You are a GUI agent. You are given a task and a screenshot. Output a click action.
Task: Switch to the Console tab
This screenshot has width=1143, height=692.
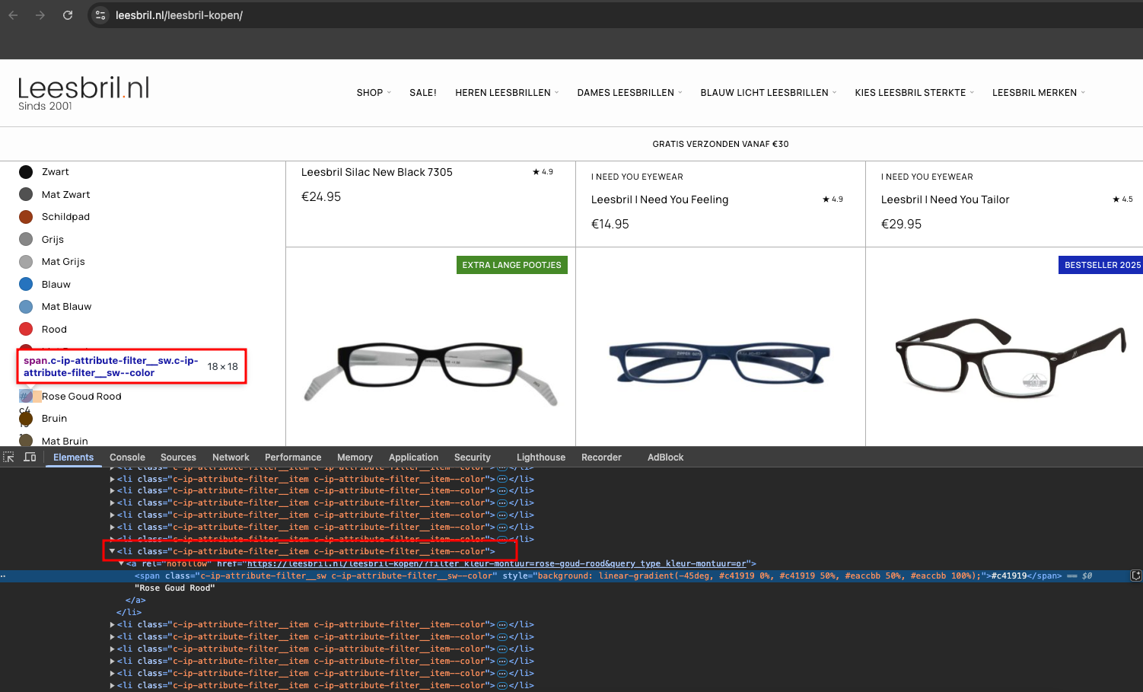pos(127,458)
